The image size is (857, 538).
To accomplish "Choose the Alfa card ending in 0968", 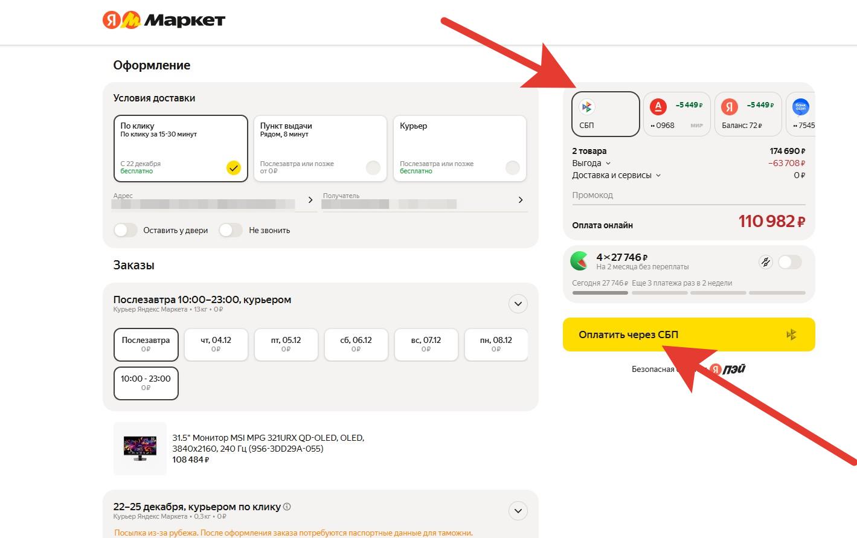I will [x=676, y=114].
